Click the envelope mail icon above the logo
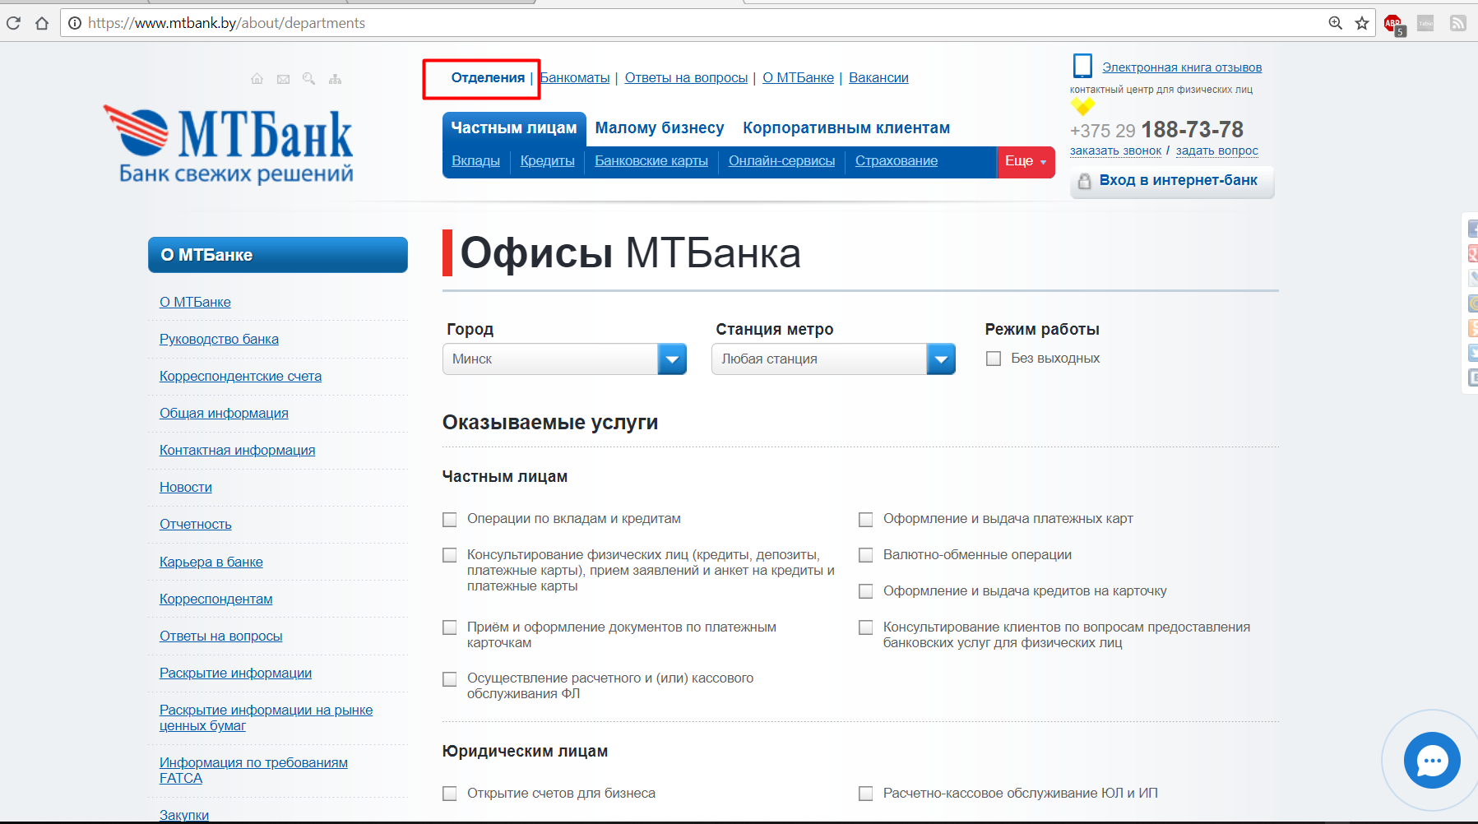 [283, 79]
